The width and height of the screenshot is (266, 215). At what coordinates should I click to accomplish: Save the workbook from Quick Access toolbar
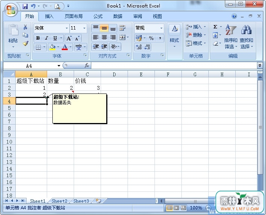pyautogui.click(x=25, y=6)
